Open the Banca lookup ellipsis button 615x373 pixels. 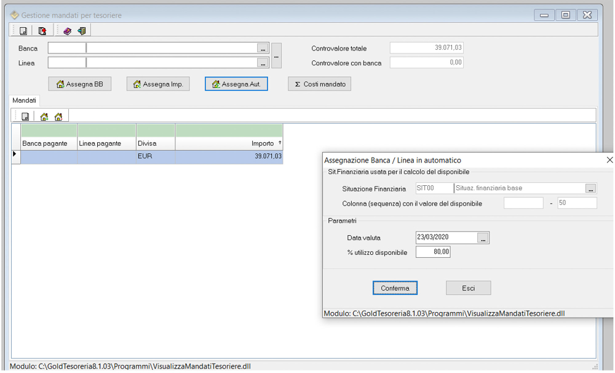263,48
